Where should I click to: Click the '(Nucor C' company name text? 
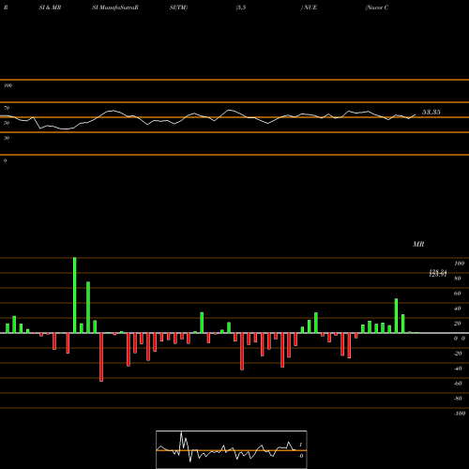tap(377, 8)
